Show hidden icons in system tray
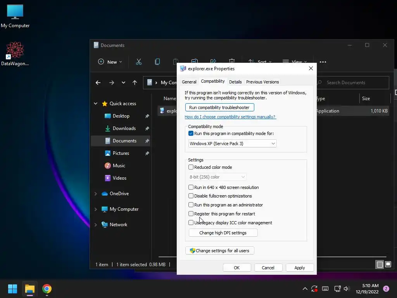 point(305,289)
